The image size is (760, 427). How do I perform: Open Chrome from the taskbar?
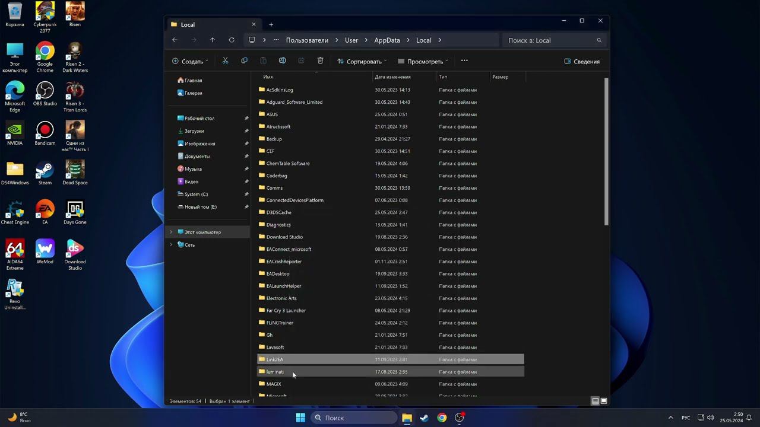(x=442, y=418)
